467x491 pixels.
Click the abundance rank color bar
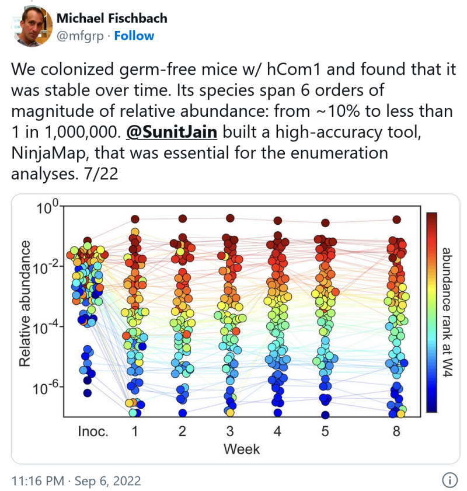pos(432,312)
